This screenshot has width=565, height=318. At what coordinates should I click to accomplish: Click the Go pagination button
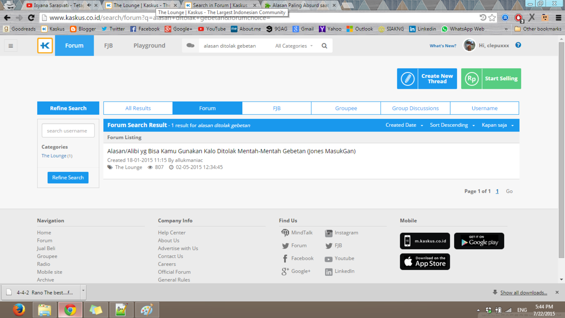[509, 191]
